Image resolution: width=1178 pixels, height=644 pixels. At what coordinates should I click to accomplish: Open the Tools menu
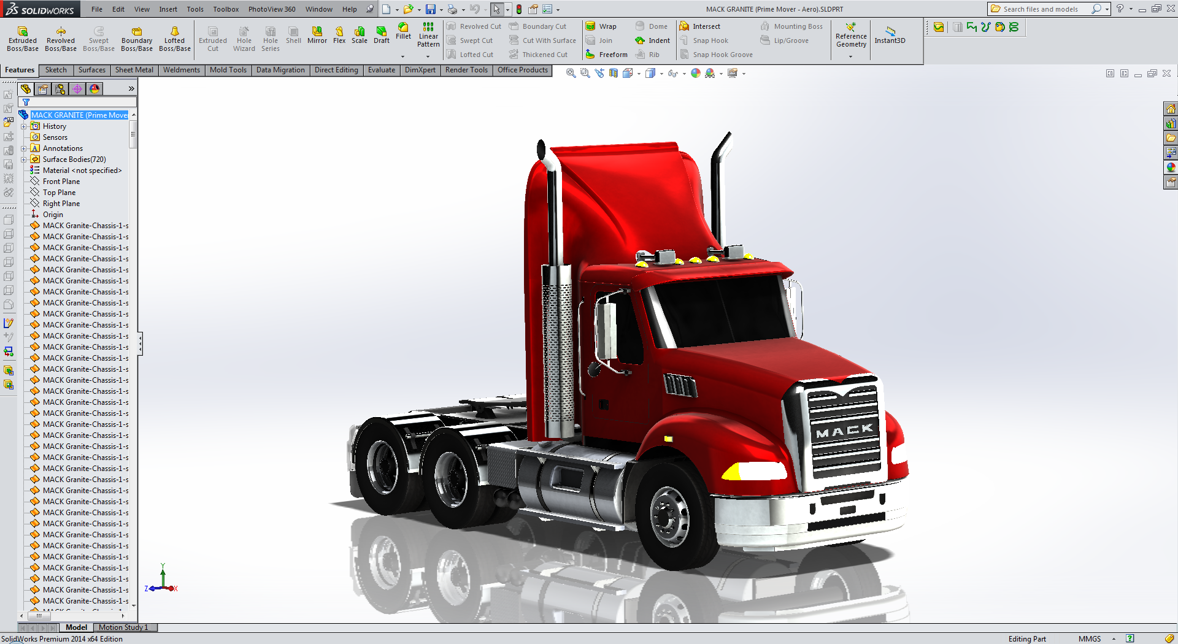click(195, 9)
